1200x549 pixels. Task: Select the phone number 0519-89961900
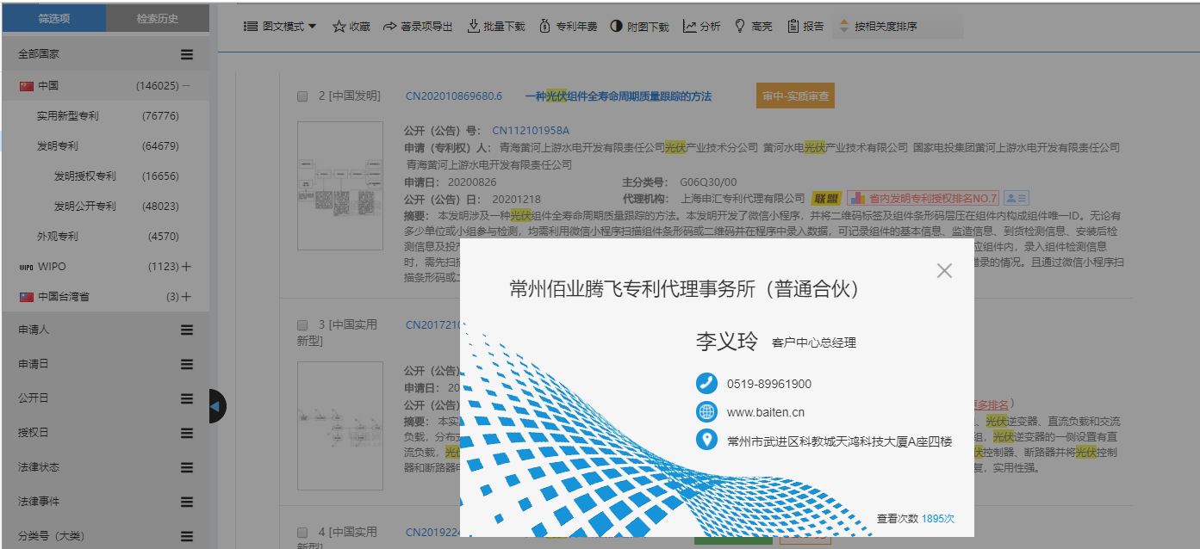pos(769,384)
